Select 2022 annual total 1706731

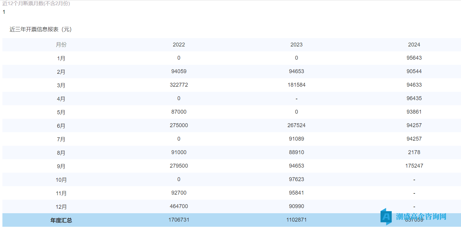(x=179, y=220)
